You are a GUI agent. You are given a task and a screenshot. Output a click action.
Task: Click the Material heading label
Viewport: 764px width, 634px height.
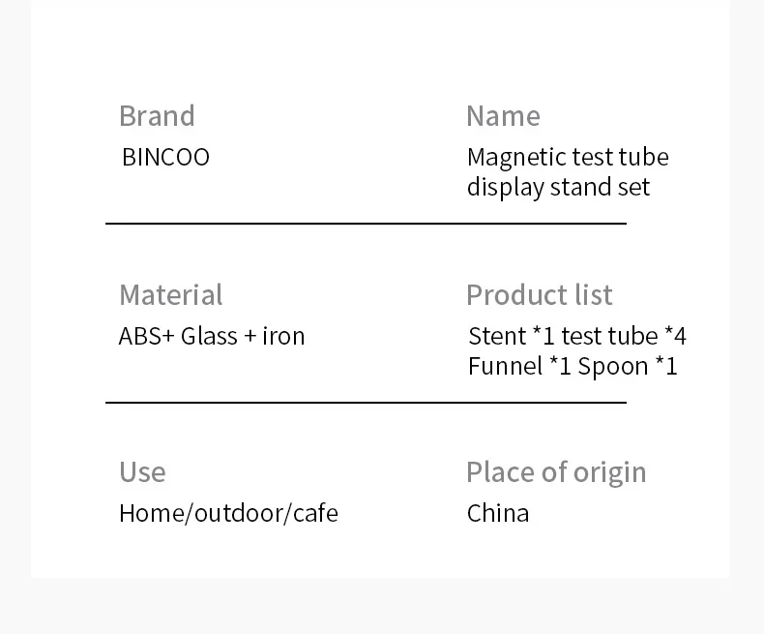[170, 295]
